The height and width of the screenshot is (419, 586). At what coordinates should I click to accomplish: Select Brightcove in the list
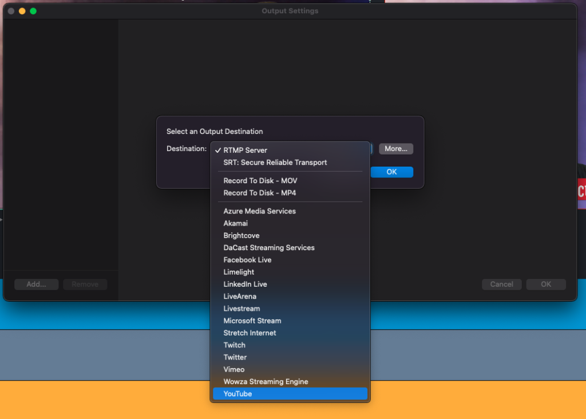point(290,235)
